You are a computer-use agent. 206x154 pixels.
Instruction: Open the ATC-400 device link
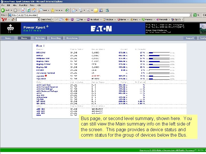pyautogui.click(x=41, y=109)
